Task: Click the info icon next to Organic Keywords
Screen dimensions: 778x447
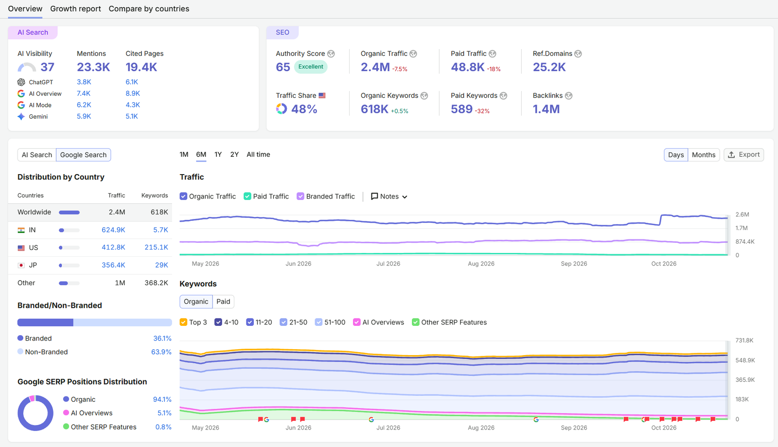Action: coord(424,96)
